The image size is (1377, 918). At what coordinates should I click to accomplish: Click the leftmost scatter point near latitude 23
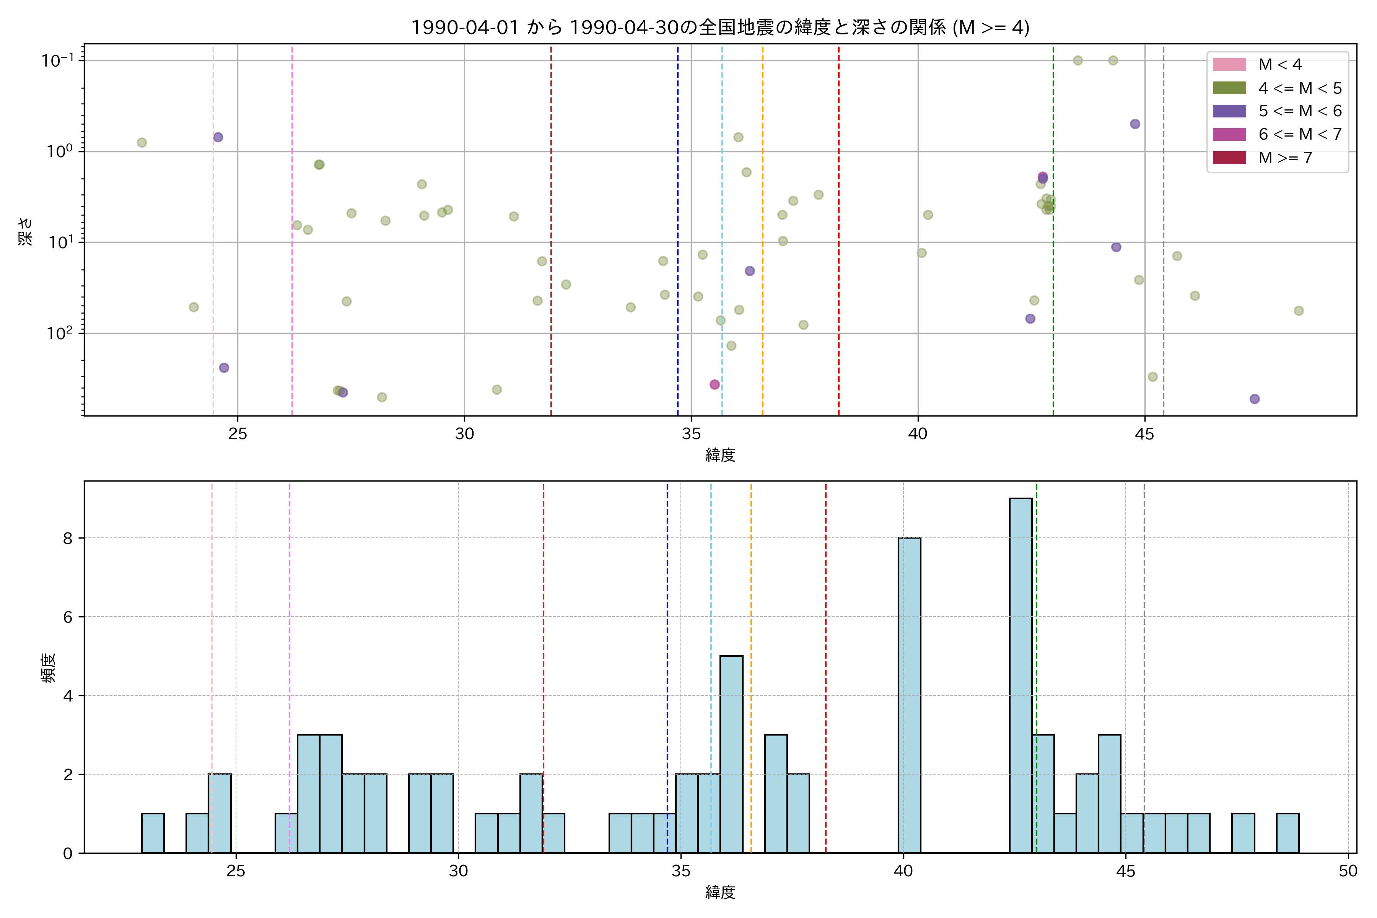click(x=142, y=143)
